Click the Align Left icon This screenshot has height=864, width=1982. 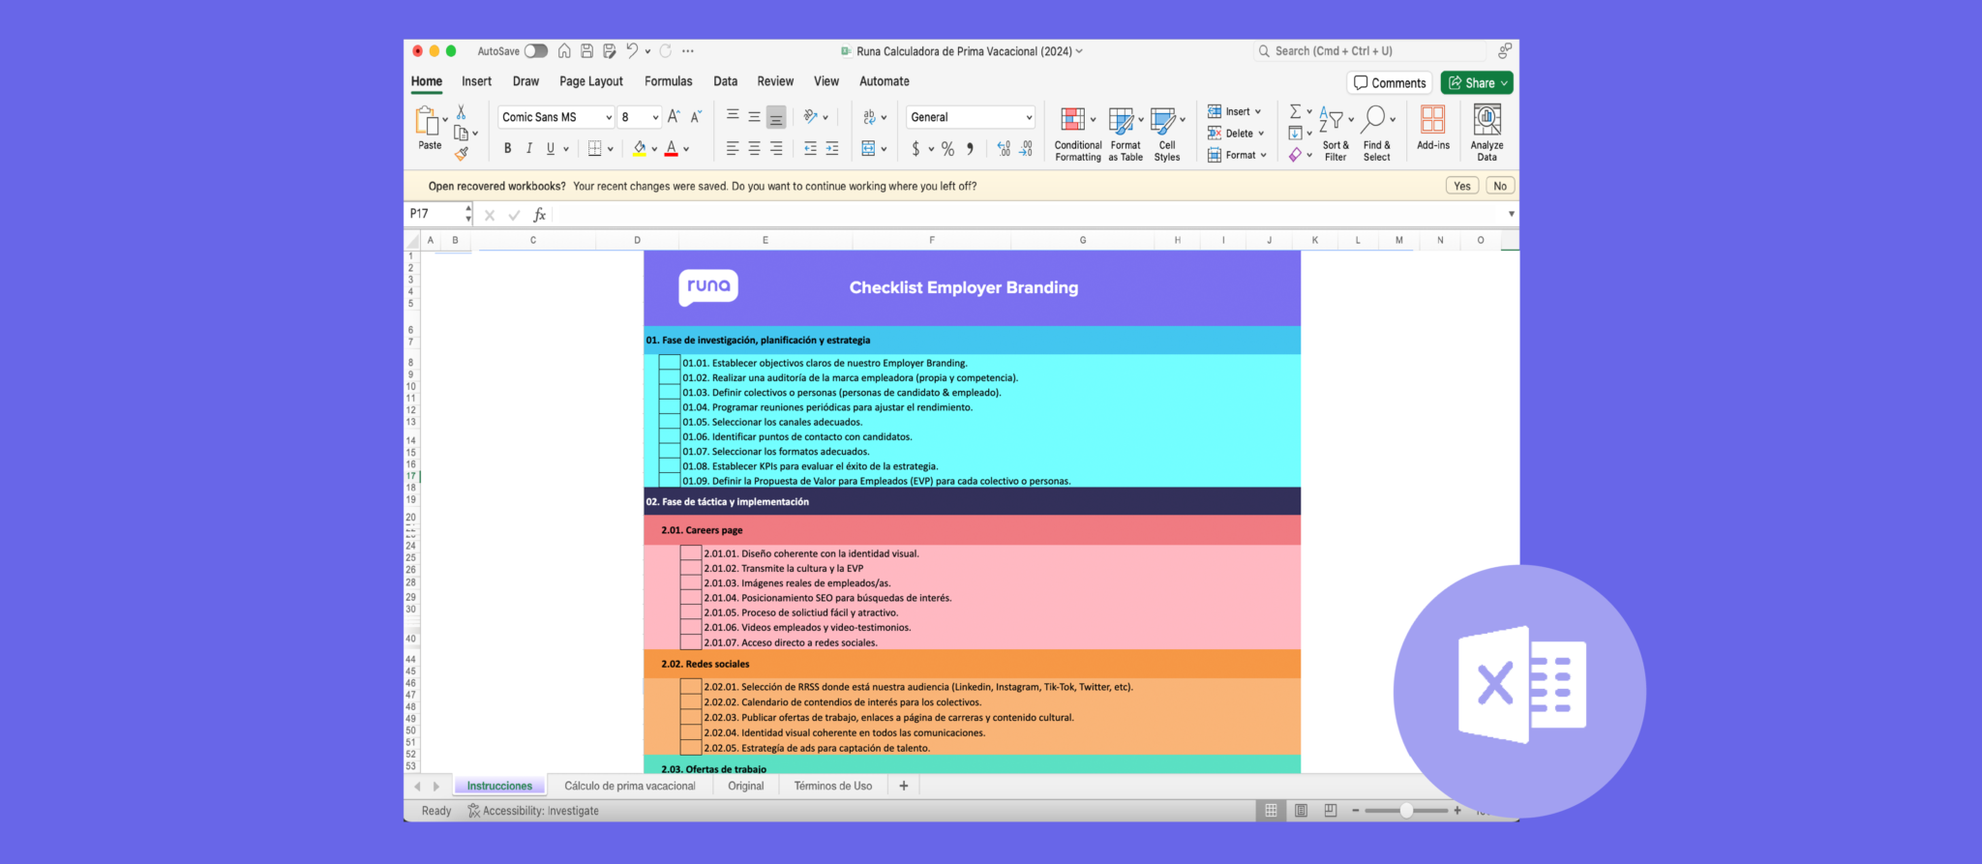point(733,148)
